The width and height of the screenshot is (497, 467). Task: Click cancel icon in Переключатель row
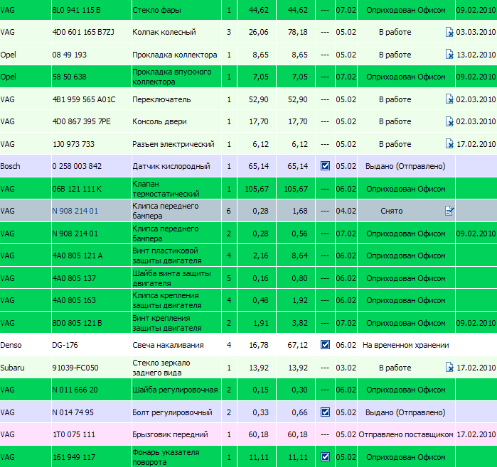449,99
